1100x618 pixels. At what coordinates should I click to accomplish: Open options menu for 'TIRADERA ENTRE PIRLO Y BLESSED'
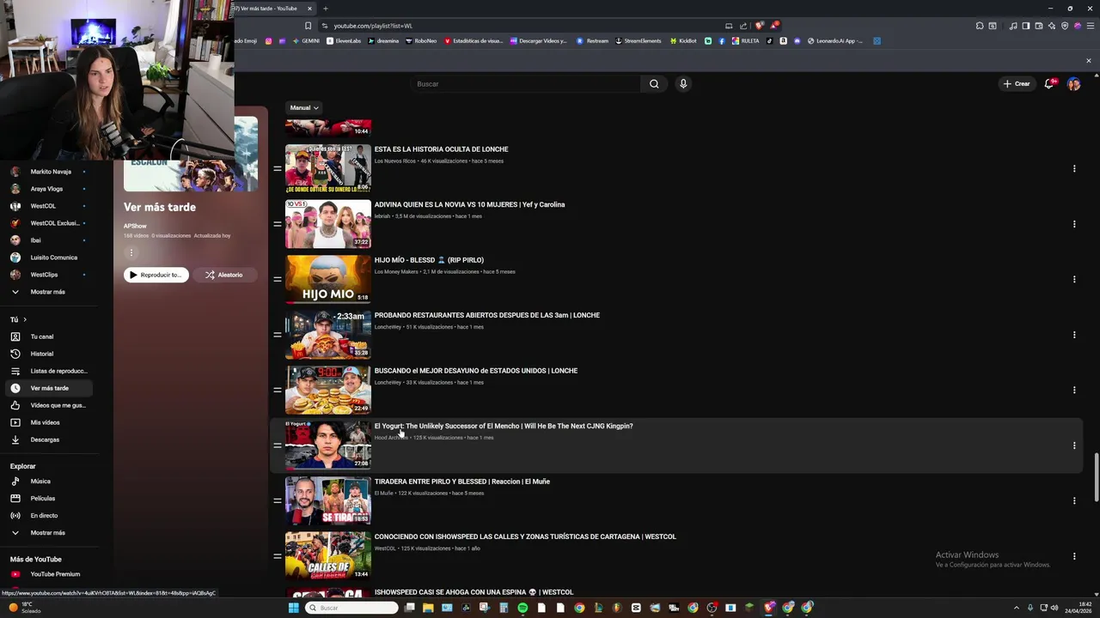click(x=1074, y=501)
